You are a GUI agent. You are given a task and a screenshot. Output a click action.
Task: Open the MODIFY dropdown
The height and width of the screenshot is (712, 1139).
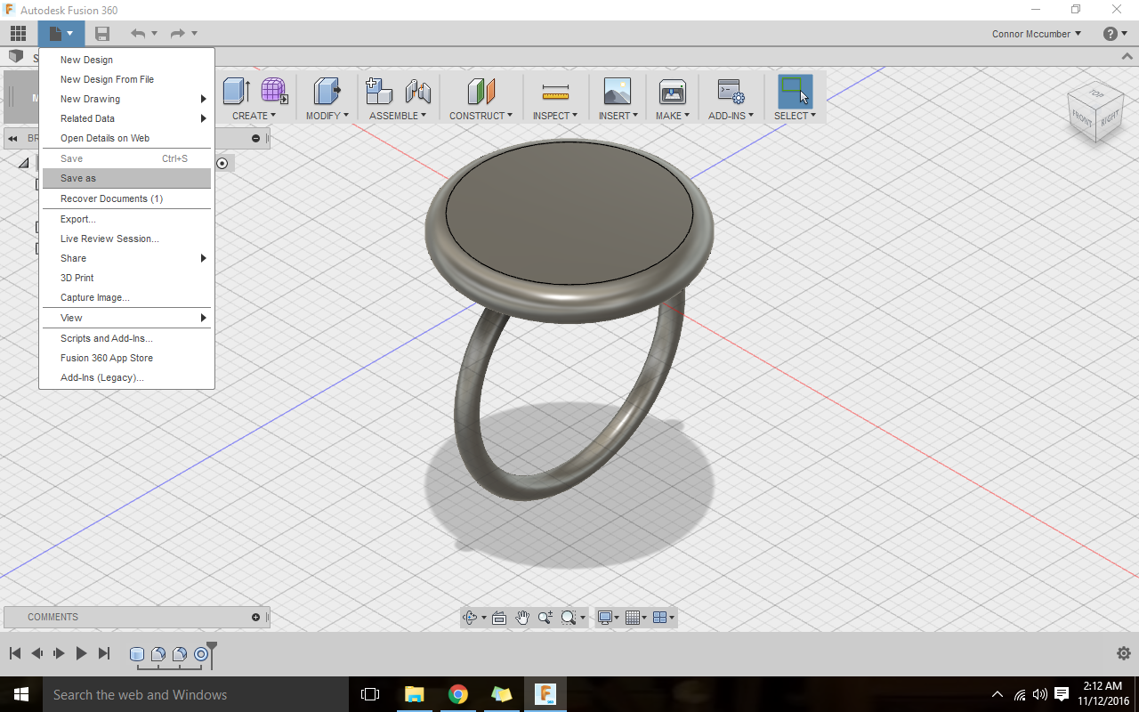(327, 116)
